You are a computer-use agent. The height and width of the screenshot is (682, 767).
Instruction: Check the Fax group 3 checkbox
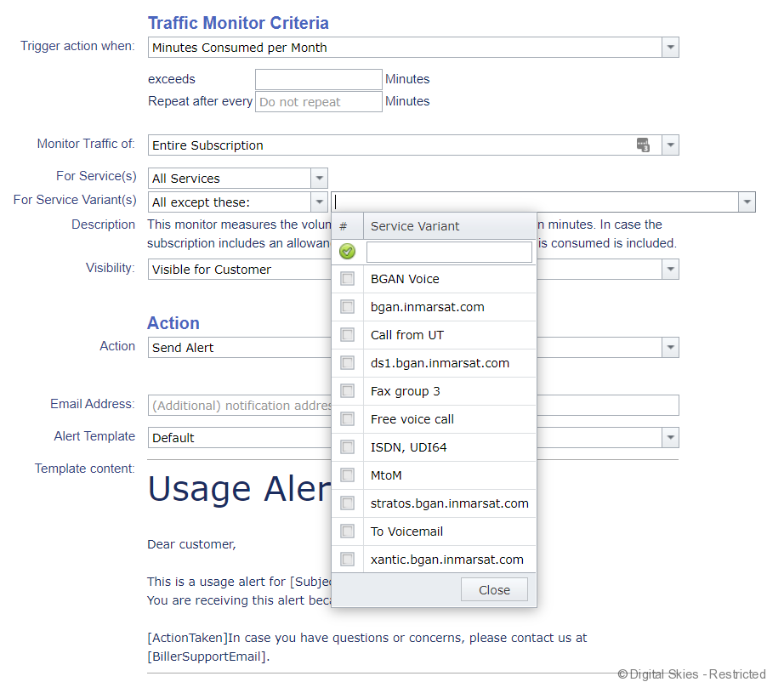347,391
